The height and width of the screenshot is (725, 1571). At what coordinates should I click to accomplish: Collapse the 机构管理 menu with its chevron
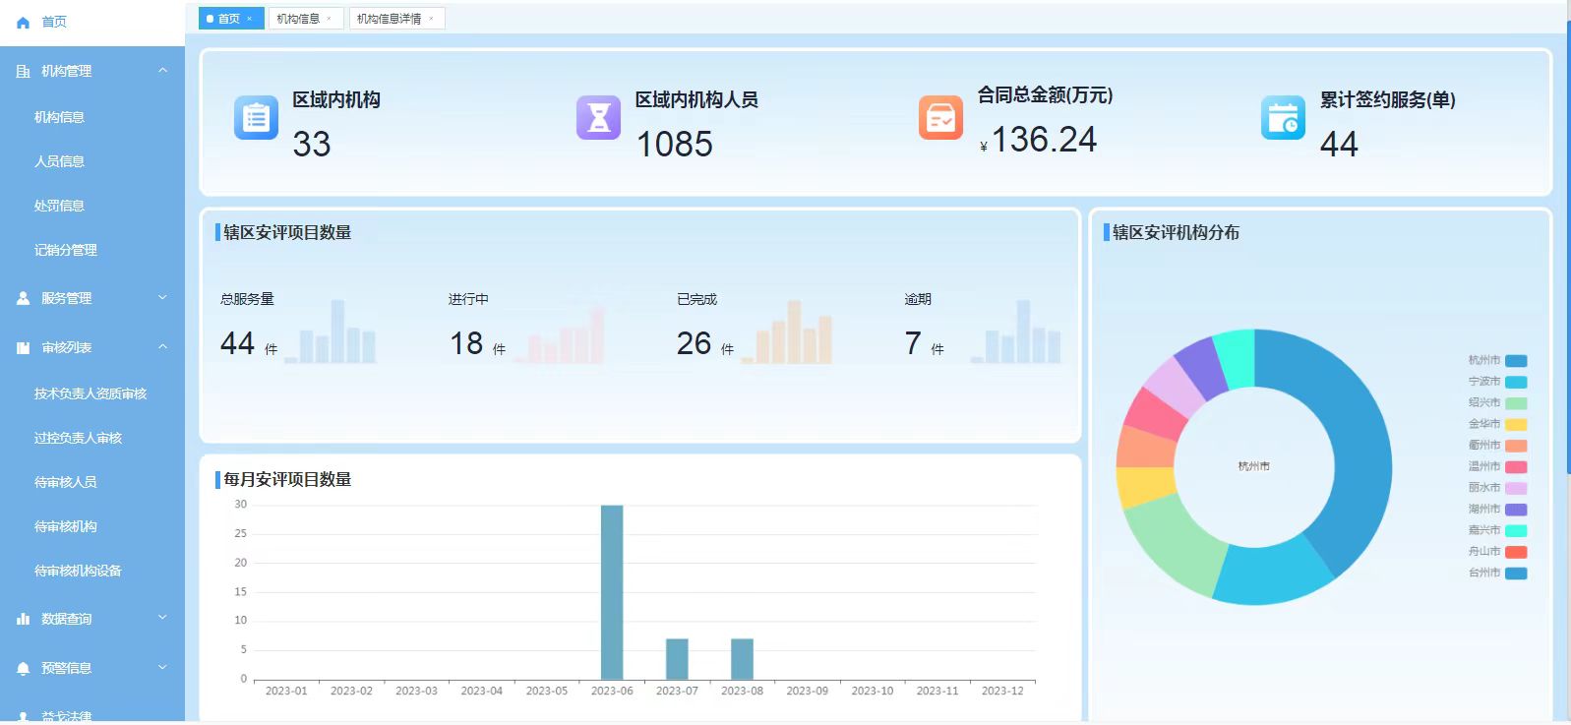click(163, 71)
